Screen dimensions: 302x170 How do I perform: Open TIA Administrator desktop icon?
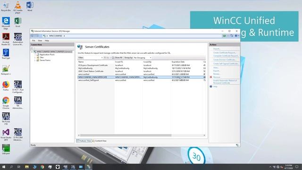point(18,103)
